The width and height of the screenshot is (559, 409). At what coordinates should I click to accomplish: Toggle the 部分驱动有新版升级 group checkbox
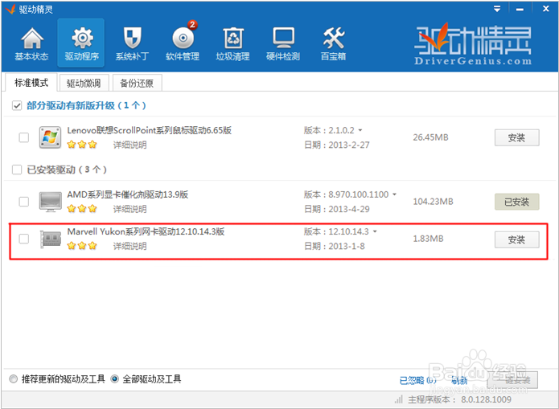tap(17, 105)
